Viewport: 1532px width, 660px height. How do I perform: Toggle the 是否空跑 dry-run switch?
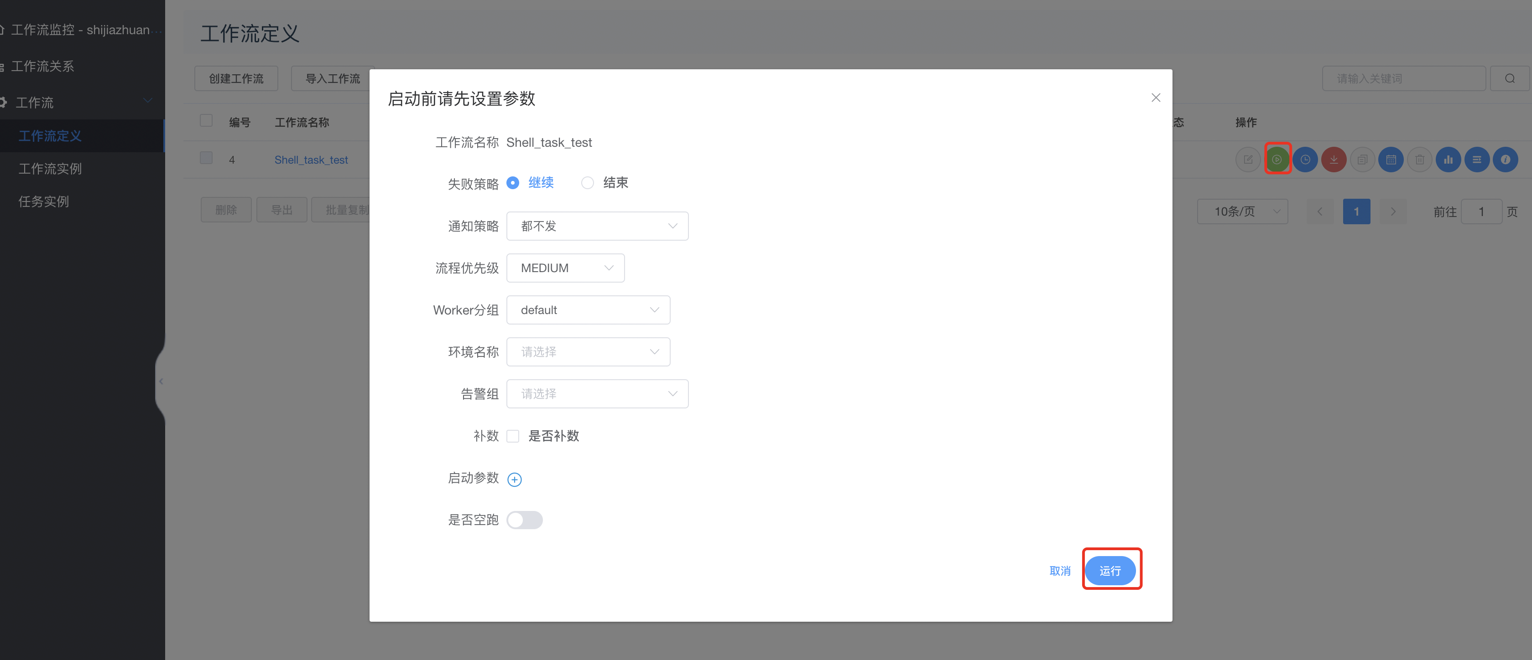point(524,520)
